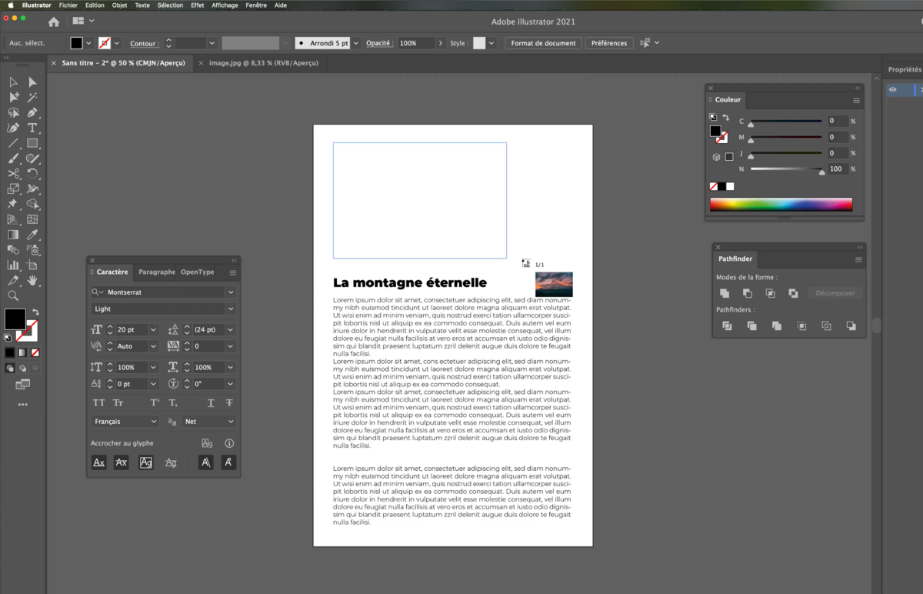Screen dimensions: 923x594
Task: Select the Direct Selection tool
Action: 32,82
